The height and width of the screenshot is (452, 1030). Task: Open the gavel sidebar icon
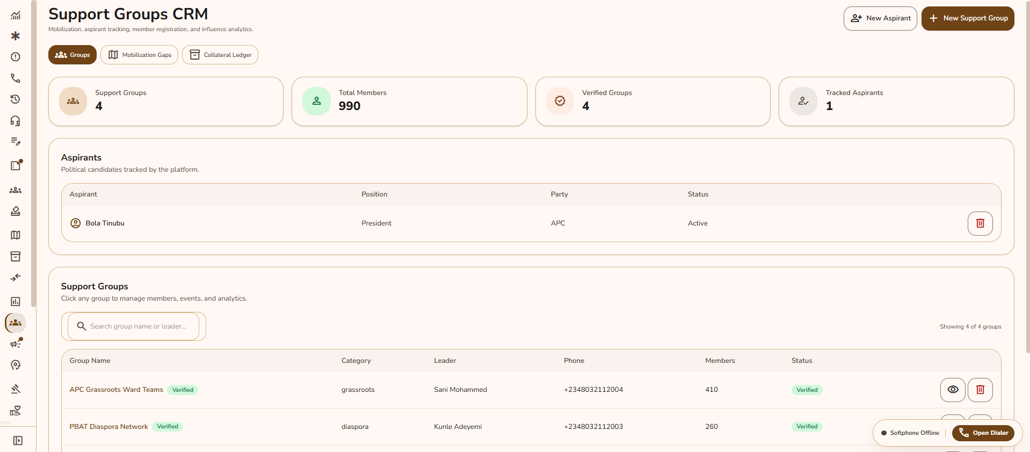(x=16, y=389)
